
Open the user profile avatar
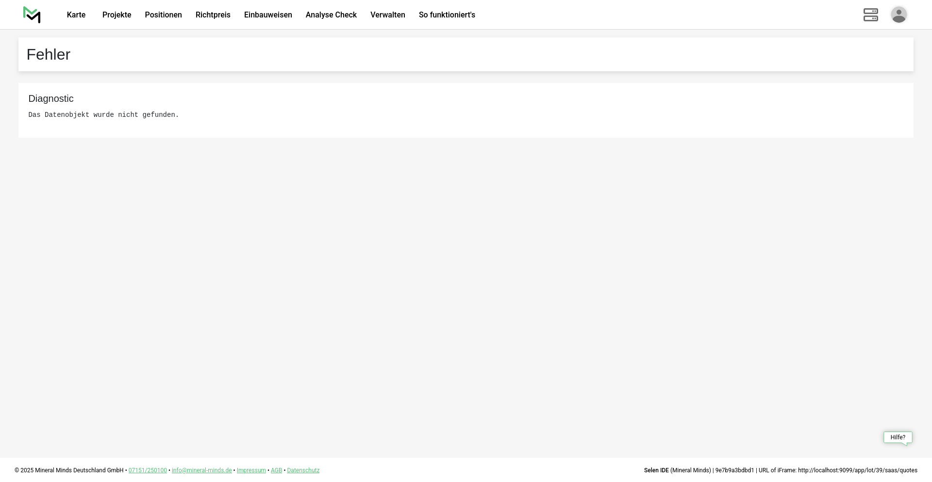pos(899,15)
